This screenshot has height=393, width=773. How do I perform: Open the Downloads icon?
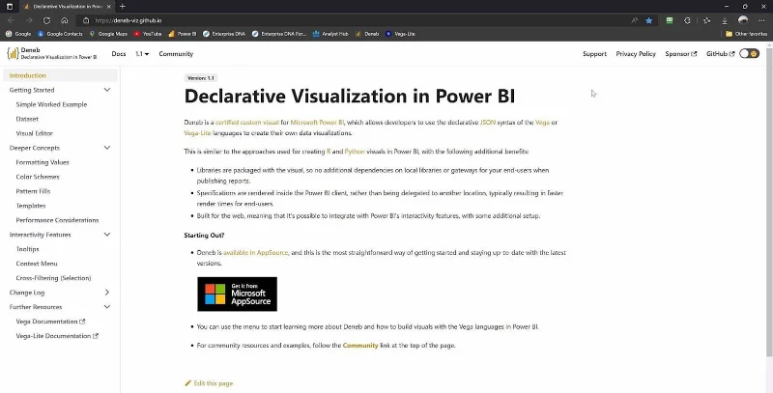[x=724, y=20]
